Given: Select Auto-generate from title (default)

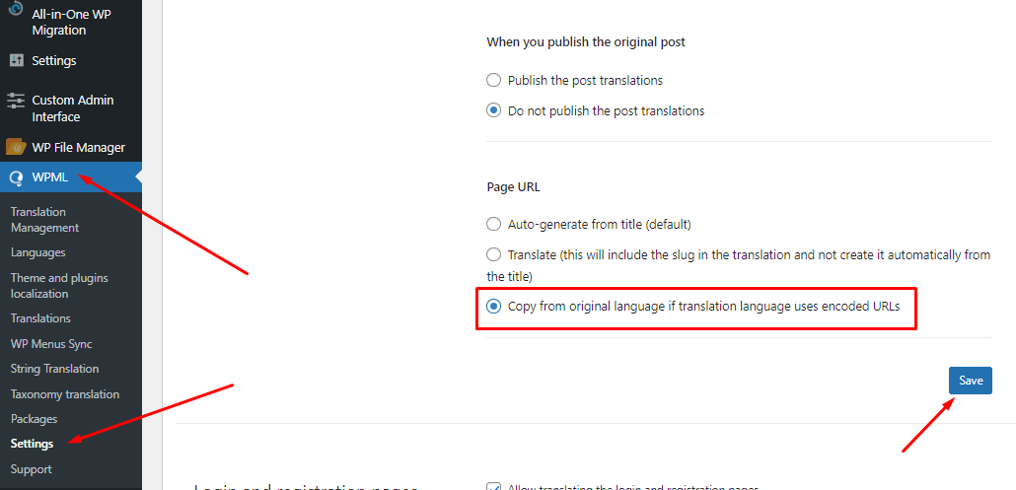Looking at the screenshot, I should [x=494, y=225].
